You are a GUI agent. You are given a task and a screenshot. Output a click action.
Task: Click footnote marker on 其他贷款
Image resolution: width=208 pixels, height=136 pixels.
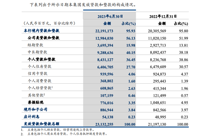[x=44, y=94]
